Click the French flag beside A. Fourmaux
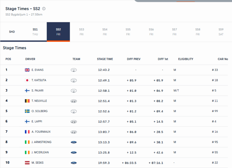 (x=27, y=132)
